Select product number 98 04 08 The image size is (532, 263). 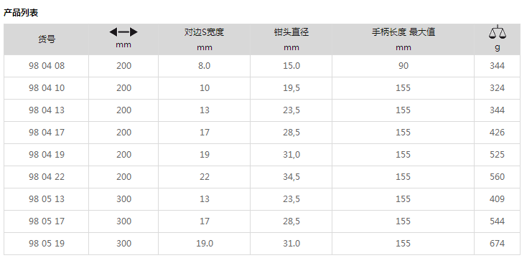(x=47, y=66)
